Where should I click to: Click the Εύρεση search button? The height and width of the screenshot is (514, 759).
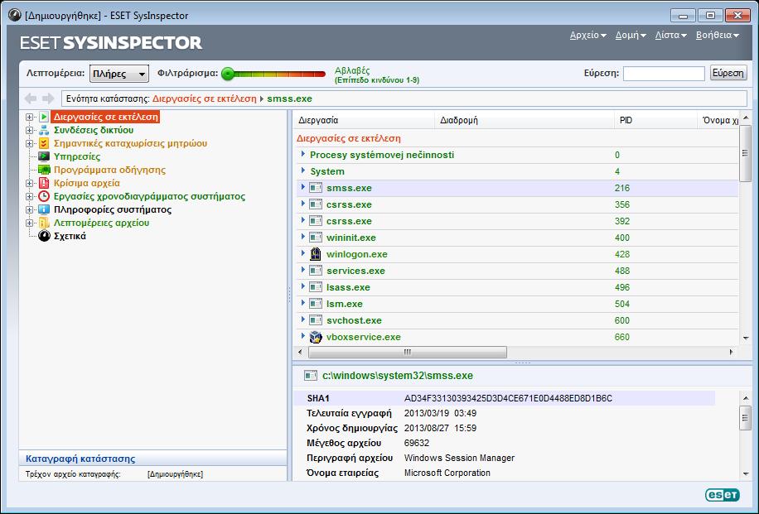728,73
